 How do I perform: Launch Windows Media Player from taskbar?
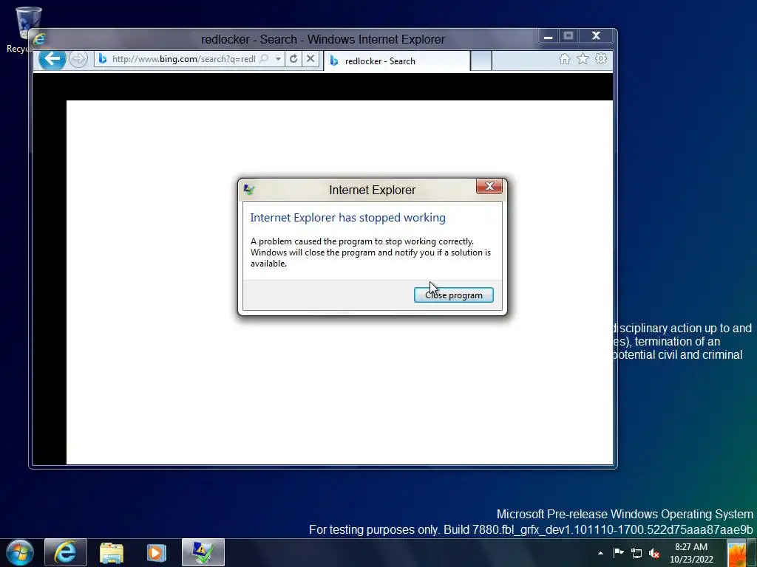click(x=156, y=552)
